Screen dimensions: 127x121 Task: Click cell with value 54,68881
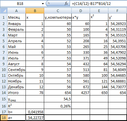[118, 81]
